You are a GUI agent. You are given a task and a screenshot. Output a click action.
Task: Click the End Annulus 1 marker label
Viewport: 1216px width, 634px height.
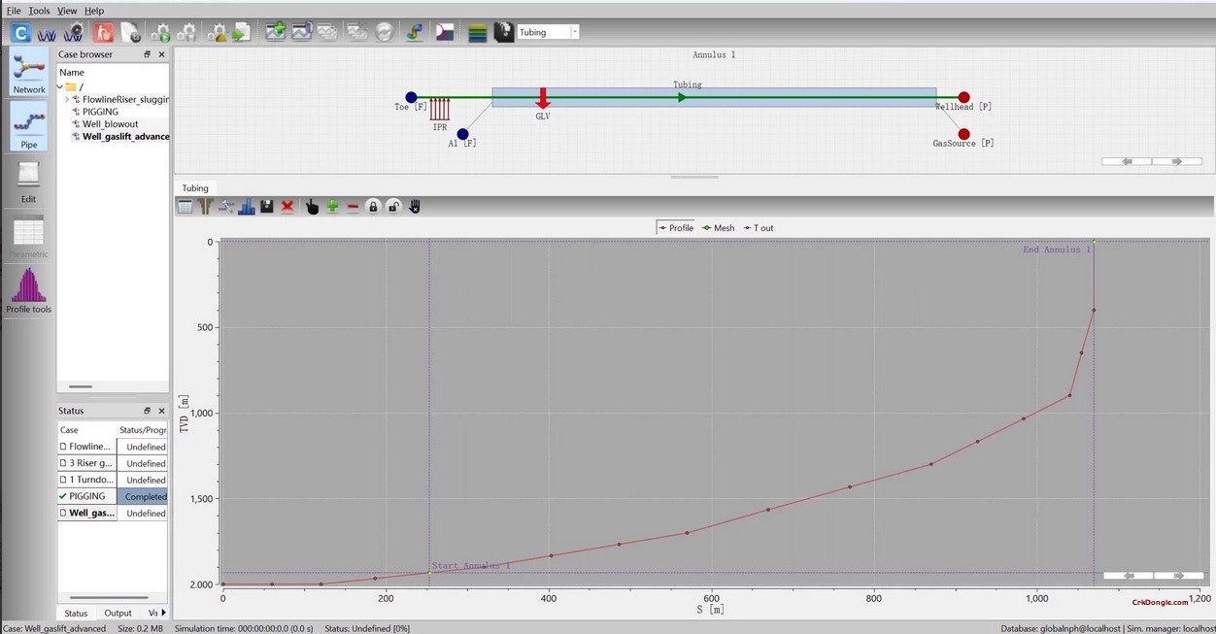(1057, 250)
